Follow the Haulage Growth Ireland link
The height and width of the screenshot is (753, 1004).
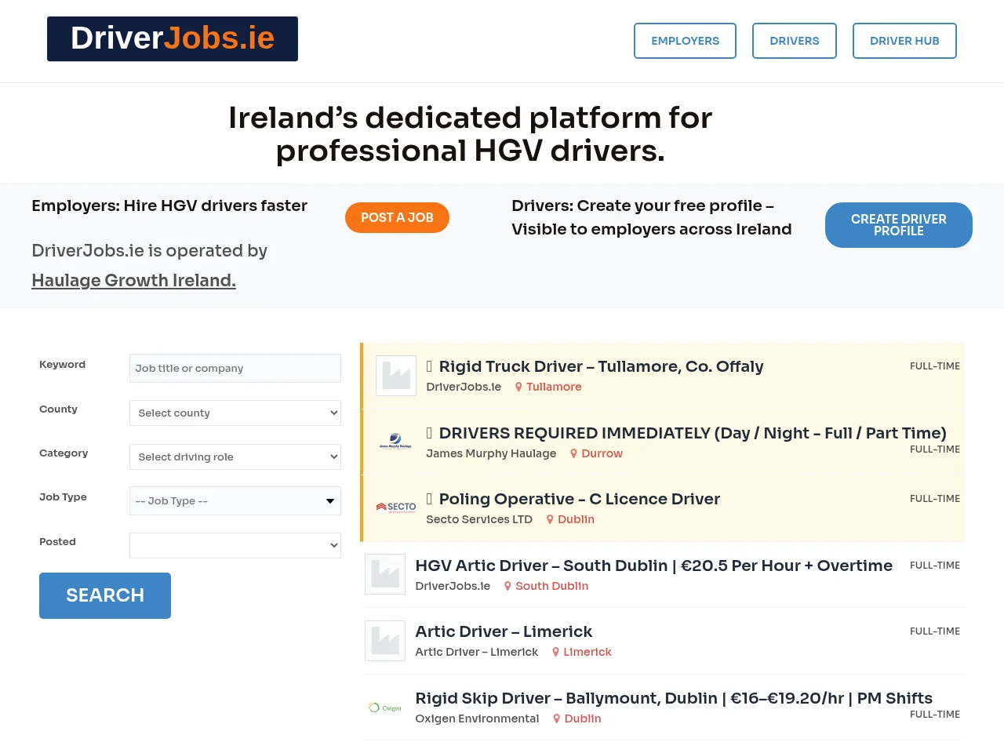point(133,281)
